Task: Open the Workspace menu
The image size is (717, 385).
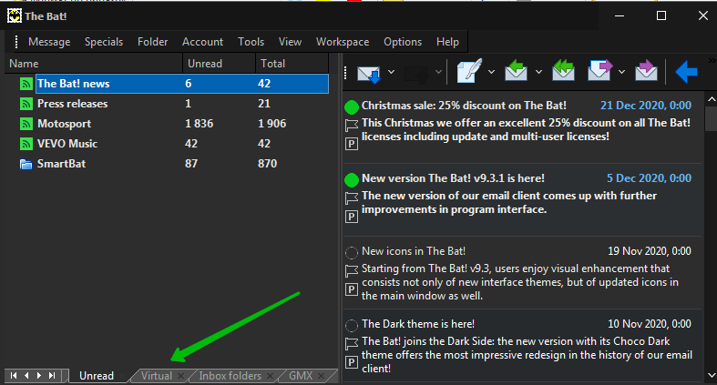Action: click(343, 42)
